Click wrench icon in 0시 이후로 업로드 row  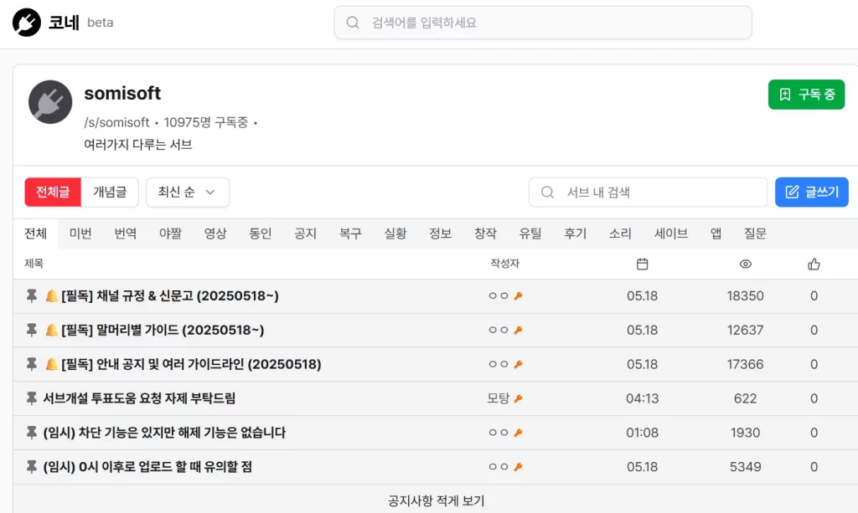click(518, 467)
